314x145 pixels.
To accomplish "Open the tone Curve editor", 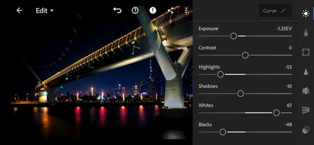I will point(275,11).
